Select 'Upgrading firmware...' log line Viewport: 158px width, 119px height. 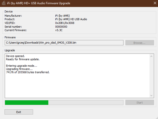tap(19, 69)
